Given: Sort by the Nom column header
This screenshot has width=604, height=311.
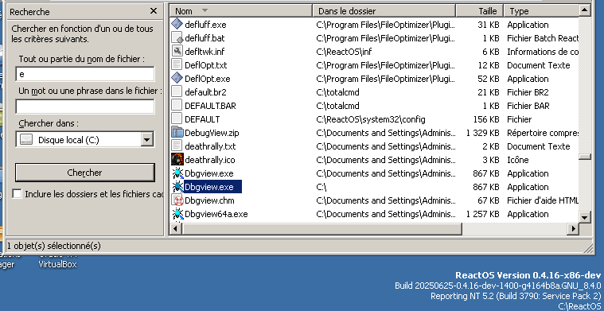Looking at the screenshot, I should [x=241, y=11].
